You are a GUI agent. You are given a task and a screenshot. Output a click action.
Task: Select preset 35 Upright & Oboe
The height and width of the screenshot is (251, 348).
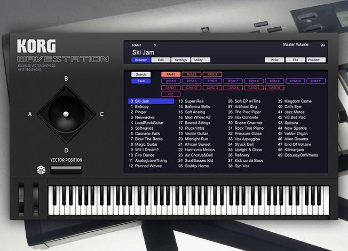click(245, 150)
